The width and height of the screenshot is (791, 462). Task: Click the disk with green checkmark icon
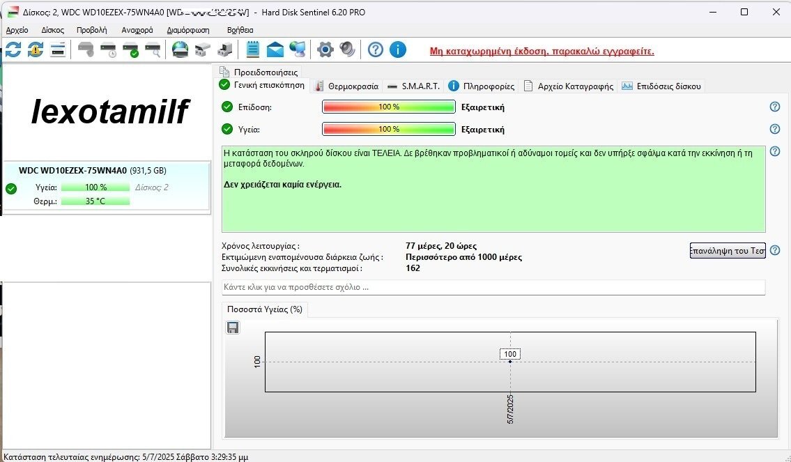point(130,49)
